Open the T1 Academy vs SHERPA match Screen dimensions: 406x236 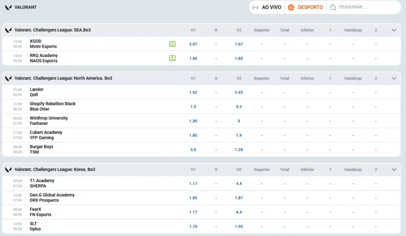[x=42, y=183]
